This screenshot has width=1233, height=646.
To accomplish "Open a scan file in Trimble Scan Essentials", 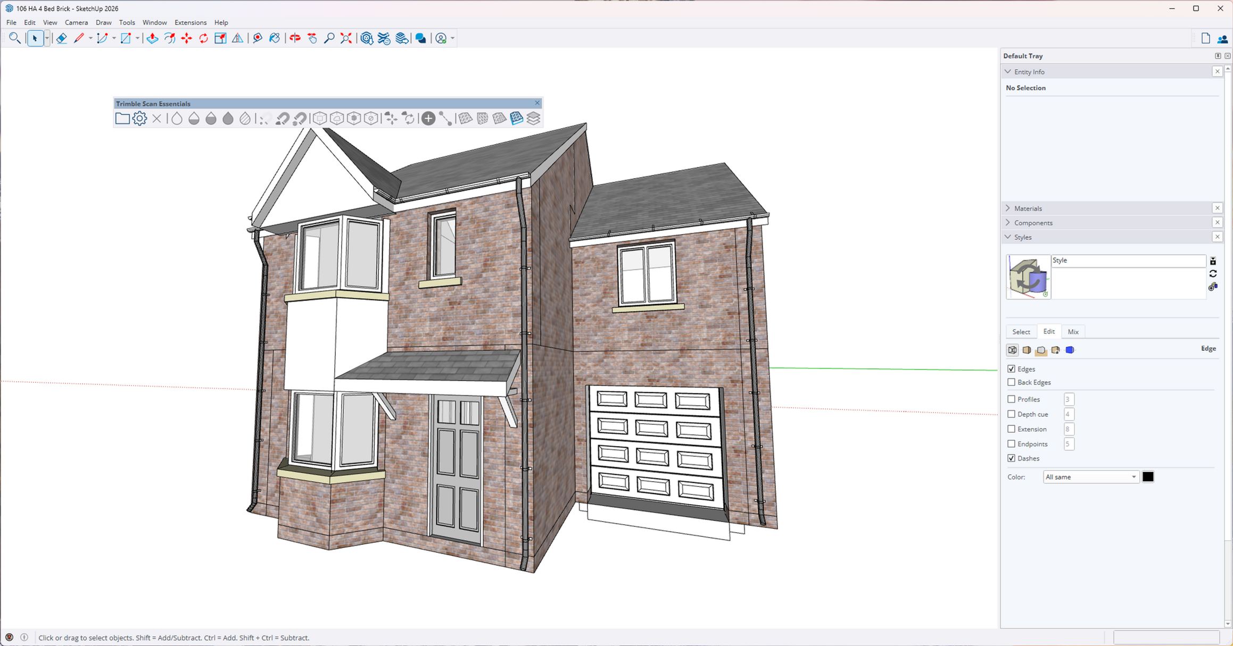I will [122, 119].
